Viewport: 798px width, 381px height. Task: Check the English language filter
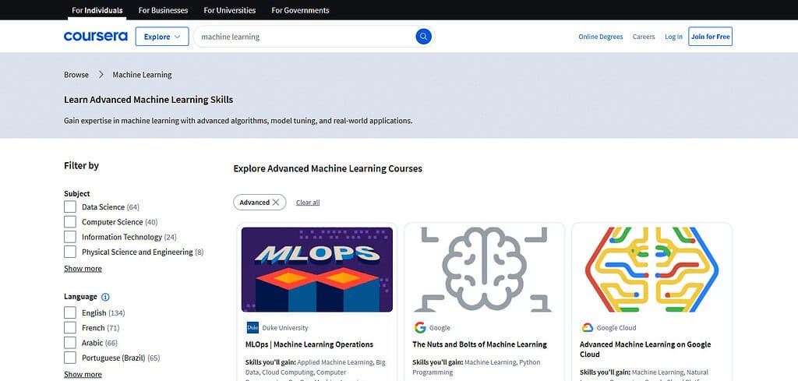70,313
